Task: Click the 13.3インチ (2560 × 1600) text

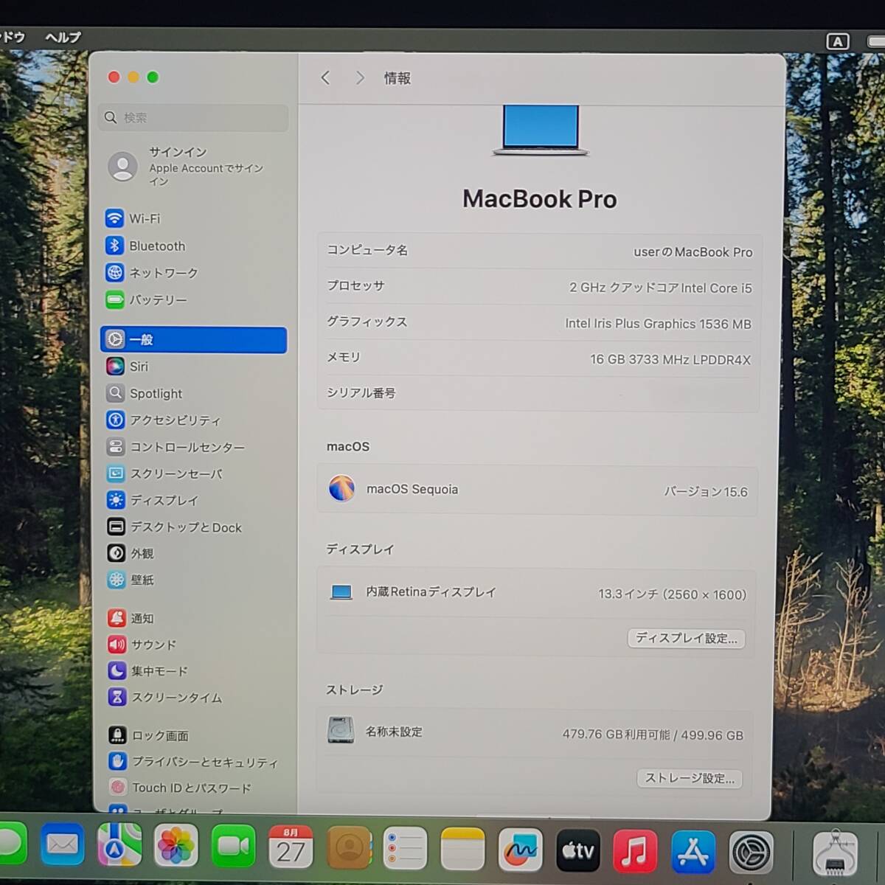Action: (673, 594)
